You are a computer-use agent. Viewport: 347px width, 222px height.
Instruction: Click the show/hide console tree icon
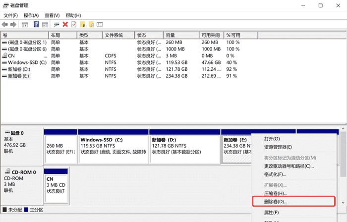click(25, 24)
